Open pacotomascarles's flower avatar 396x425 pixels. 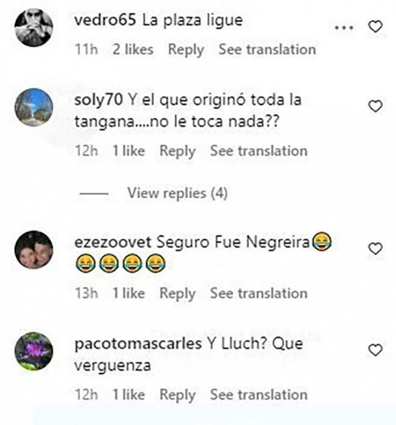pos(33,351)
